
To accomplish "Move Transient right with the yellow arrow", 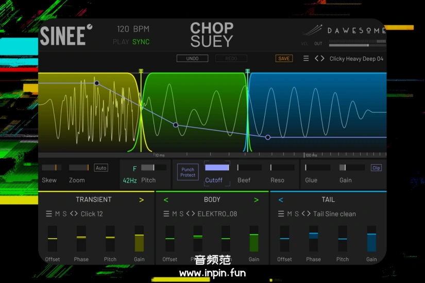I will pyautogui.click(x=142, y=200).
